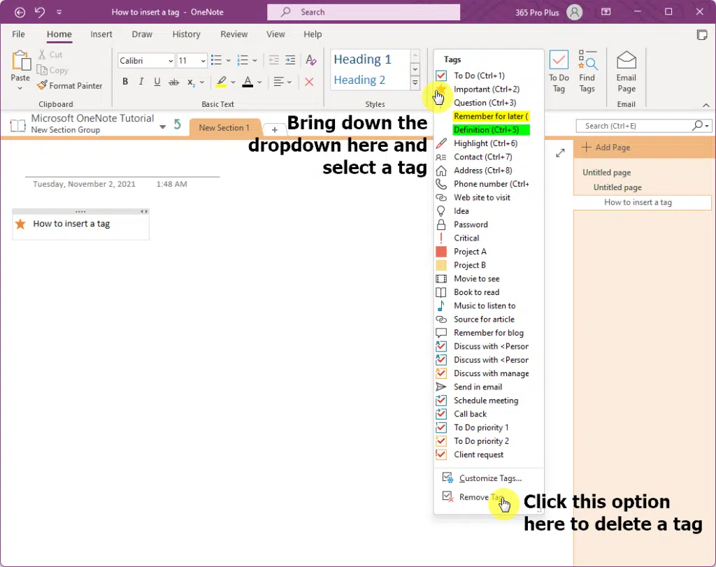Open ribbon display options icon
716x567 pixels.
pos(606,12)
